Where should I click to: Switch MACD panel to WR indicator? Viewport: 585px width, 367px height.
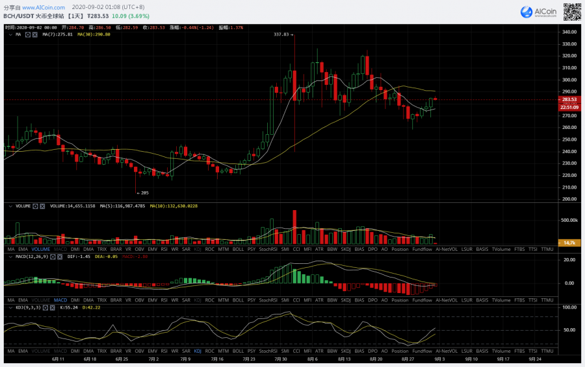(175, 300)
